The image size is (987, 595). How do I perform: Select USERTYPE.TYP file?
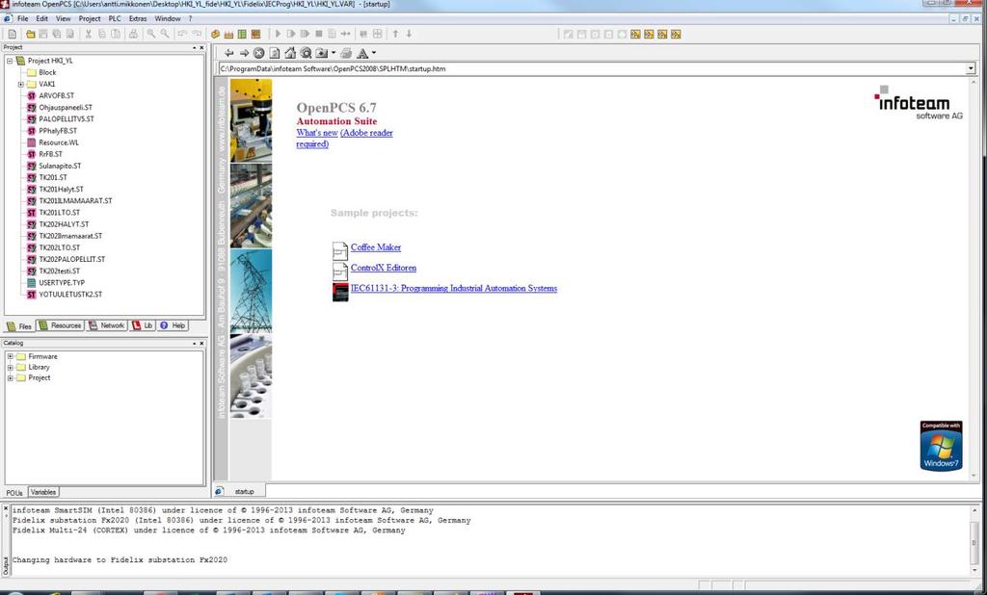click(x=62, y=283)
